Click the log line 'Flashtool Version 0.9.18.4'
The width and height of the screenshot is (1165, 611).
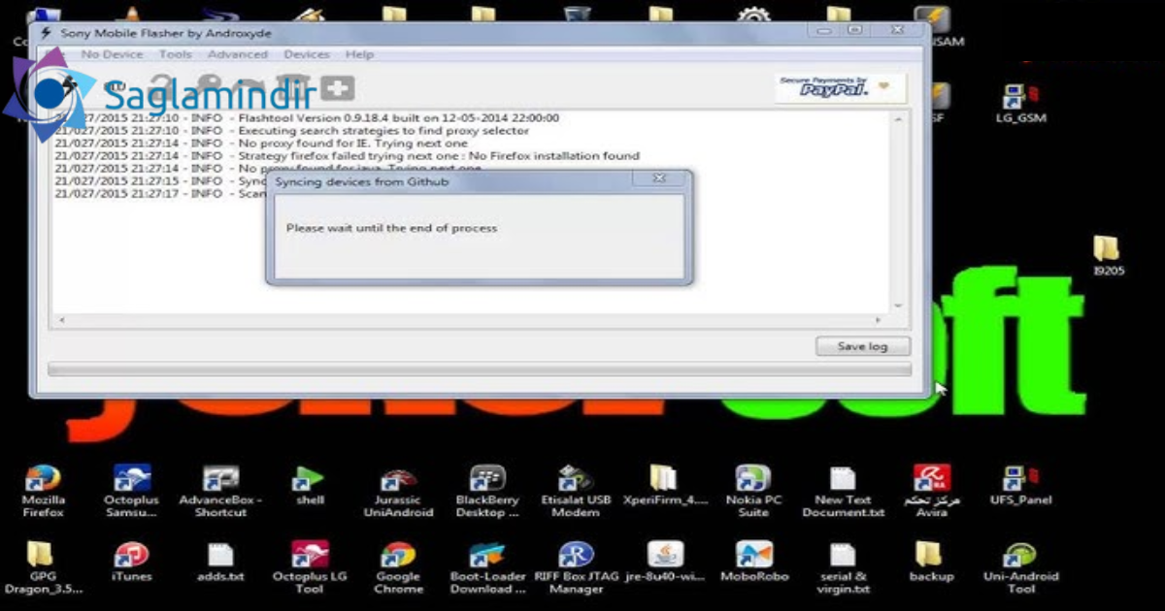click(307, 117)
